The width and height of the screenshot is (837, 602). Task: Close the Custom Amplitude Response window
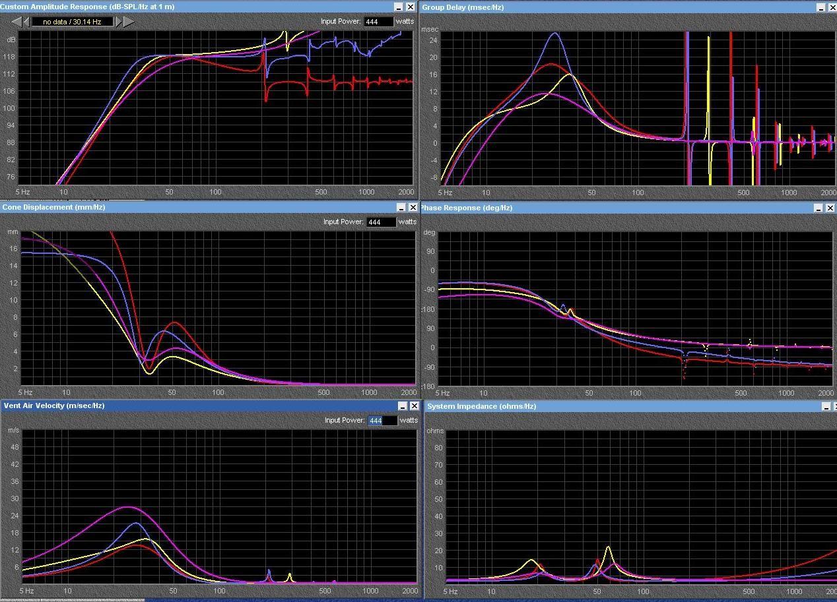tap(411, 7)
